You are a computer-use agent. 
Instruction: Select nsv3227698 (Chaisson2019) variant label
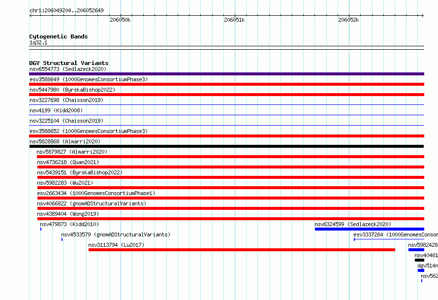click(66, 100)
